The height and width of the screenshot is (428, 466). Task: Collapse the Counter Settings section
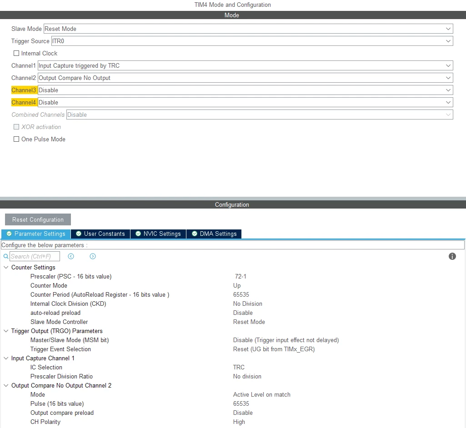[x=6, y=267]
